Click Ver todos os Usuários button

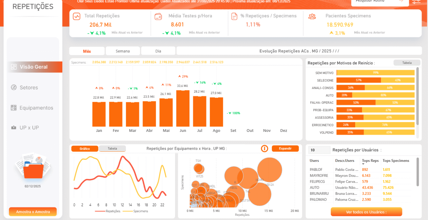point(366,212)
